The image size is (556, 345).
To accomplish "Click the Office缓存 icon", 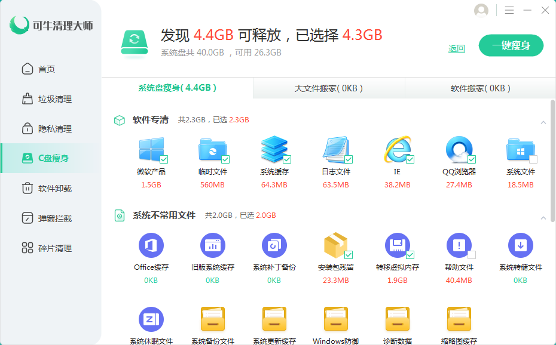I will point(151,245).
